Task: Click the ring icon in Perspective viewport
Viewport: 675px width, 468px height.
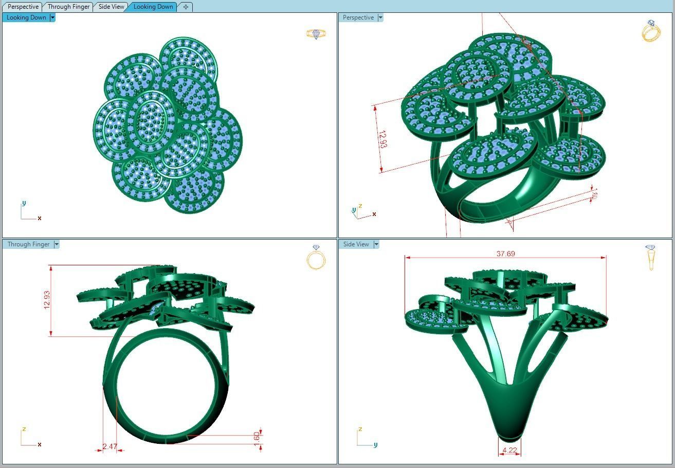Action: [651, 31]
